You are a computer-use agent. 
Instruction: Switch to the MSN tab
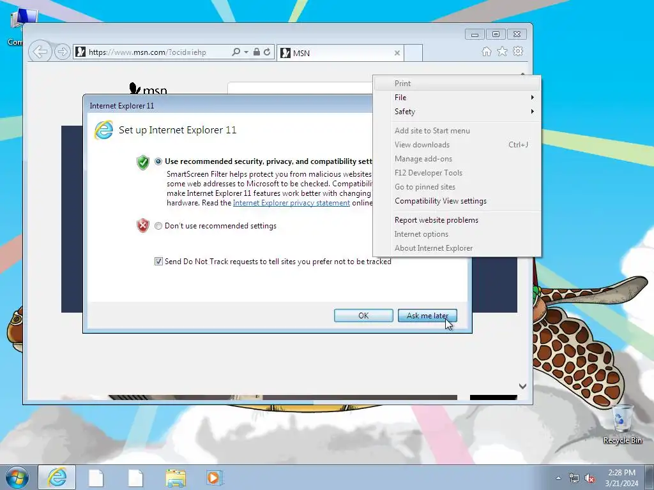pos(340,53)
